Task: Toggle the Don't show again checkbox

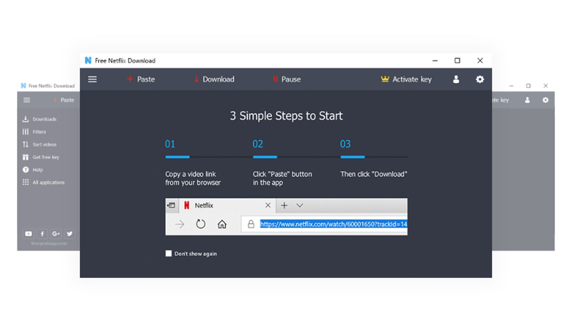Action: tap(169, 253)
